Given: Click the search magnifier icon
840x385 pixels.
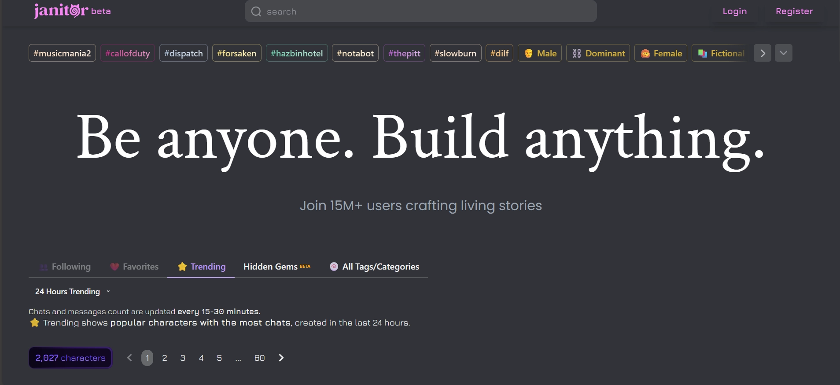Looking at the screenshot, I should pos(256,11).
